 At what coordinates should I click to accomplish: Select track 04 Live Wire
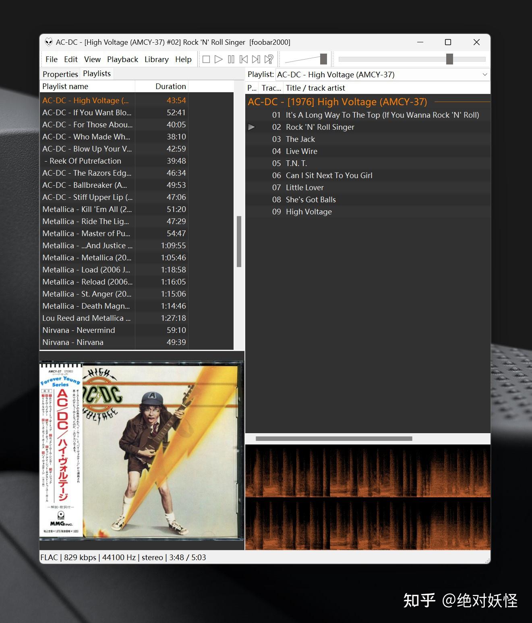tap(368, 151)
